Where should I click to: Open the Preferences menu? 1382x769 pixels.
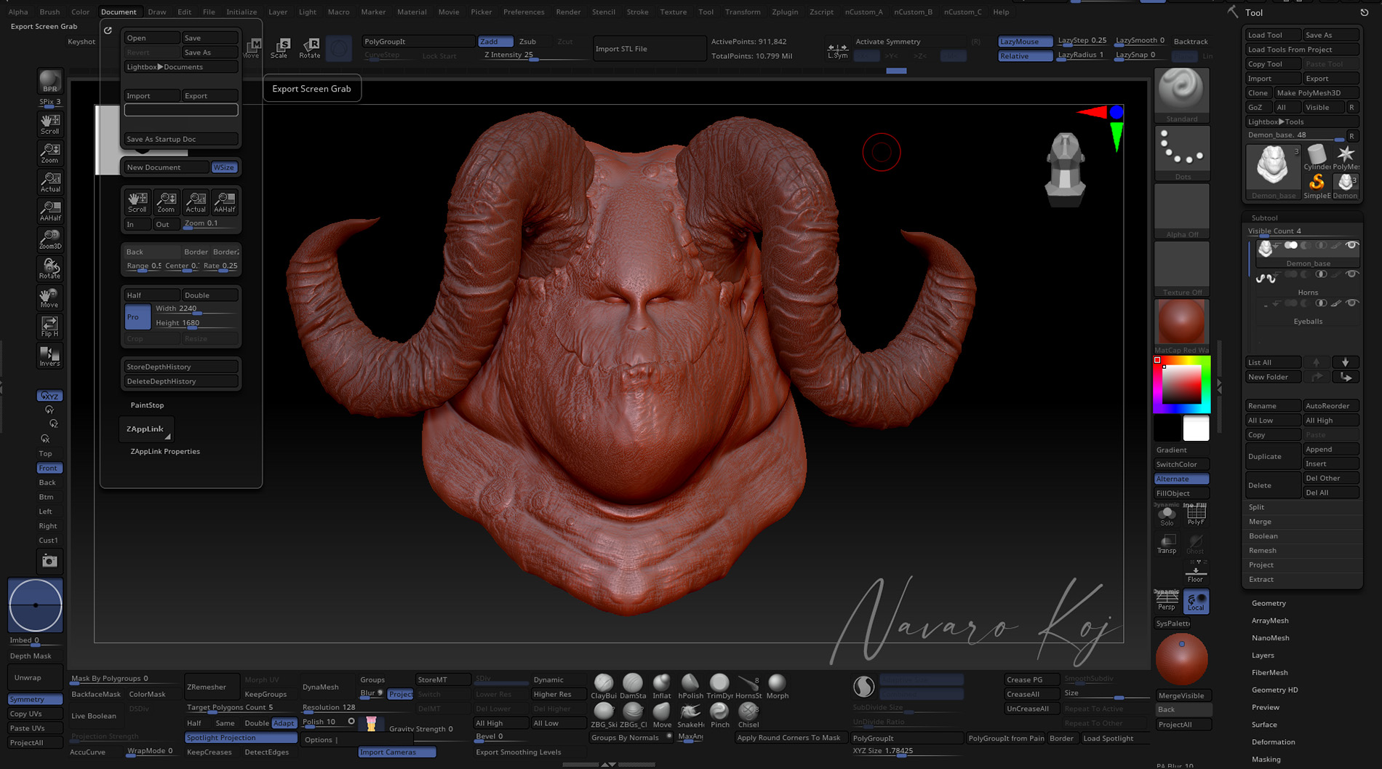(524, 12)
